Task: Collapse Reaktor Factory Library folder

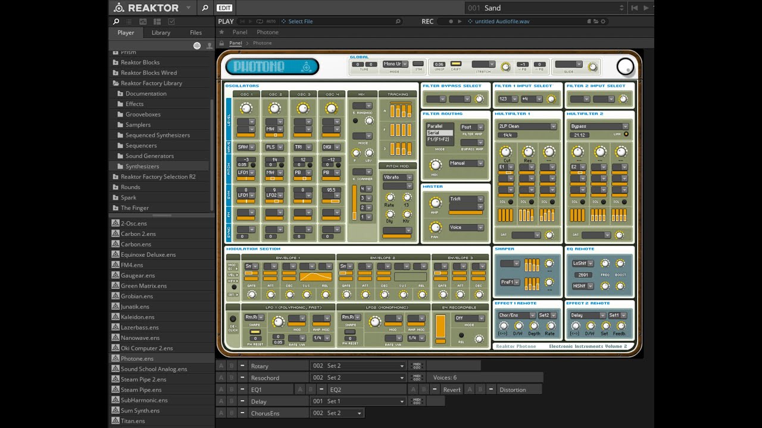Action: coord(115,83)
